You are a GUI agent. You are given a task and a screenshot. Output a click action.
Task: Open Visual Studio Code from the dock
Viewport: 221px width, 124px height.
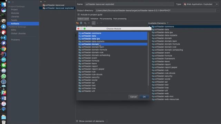4,38
